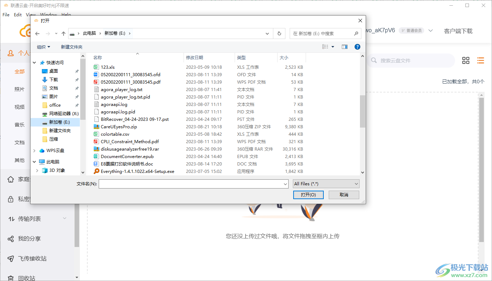Screen dimensions: 492x281
Task: Go back in the open-file dialog
Action: (x=38, y=34)
